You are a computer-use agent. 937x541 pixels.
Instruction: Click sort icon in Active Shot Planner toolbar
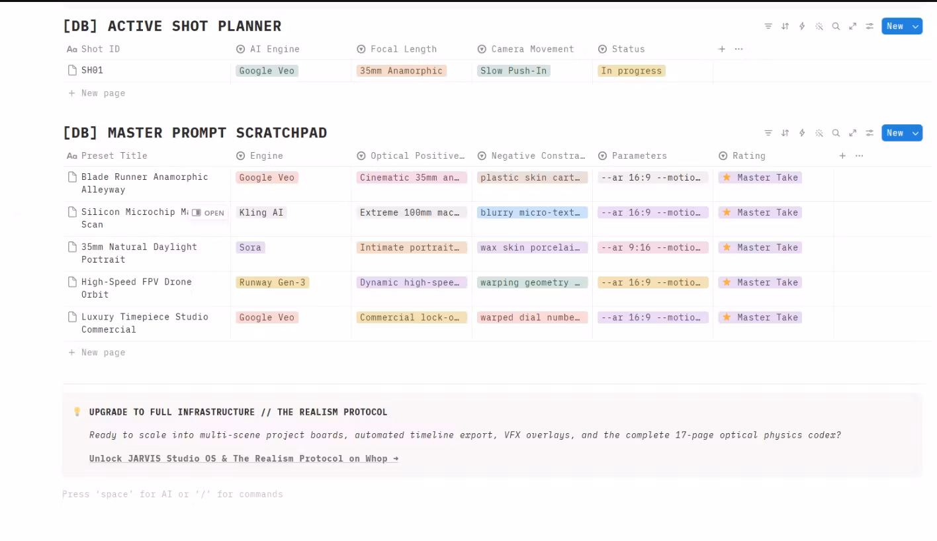tap(785, 26)
